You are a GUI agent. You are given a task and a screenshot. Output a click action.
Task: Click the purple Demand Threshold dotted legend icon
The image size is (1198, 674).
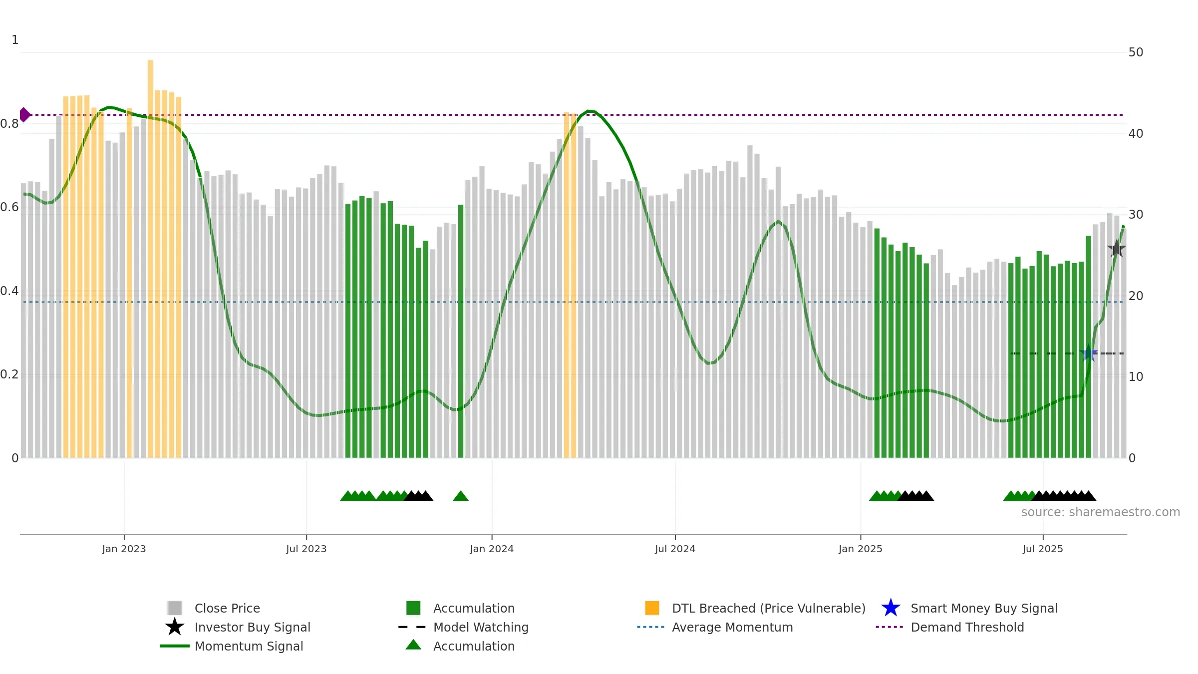(x=890, y=627)
